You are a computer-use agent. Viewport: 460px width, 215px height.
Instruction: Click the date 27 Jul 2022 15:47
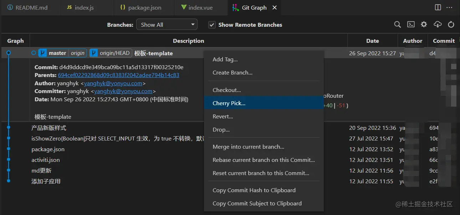click(371, 138)
